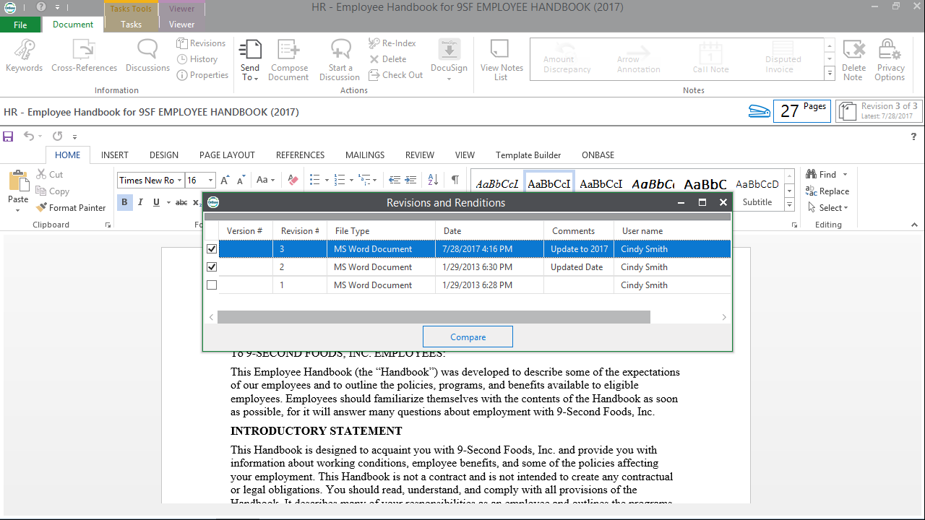Click Check Out
The height and width of the screenshot is (520, 925).
coord(395,75)
